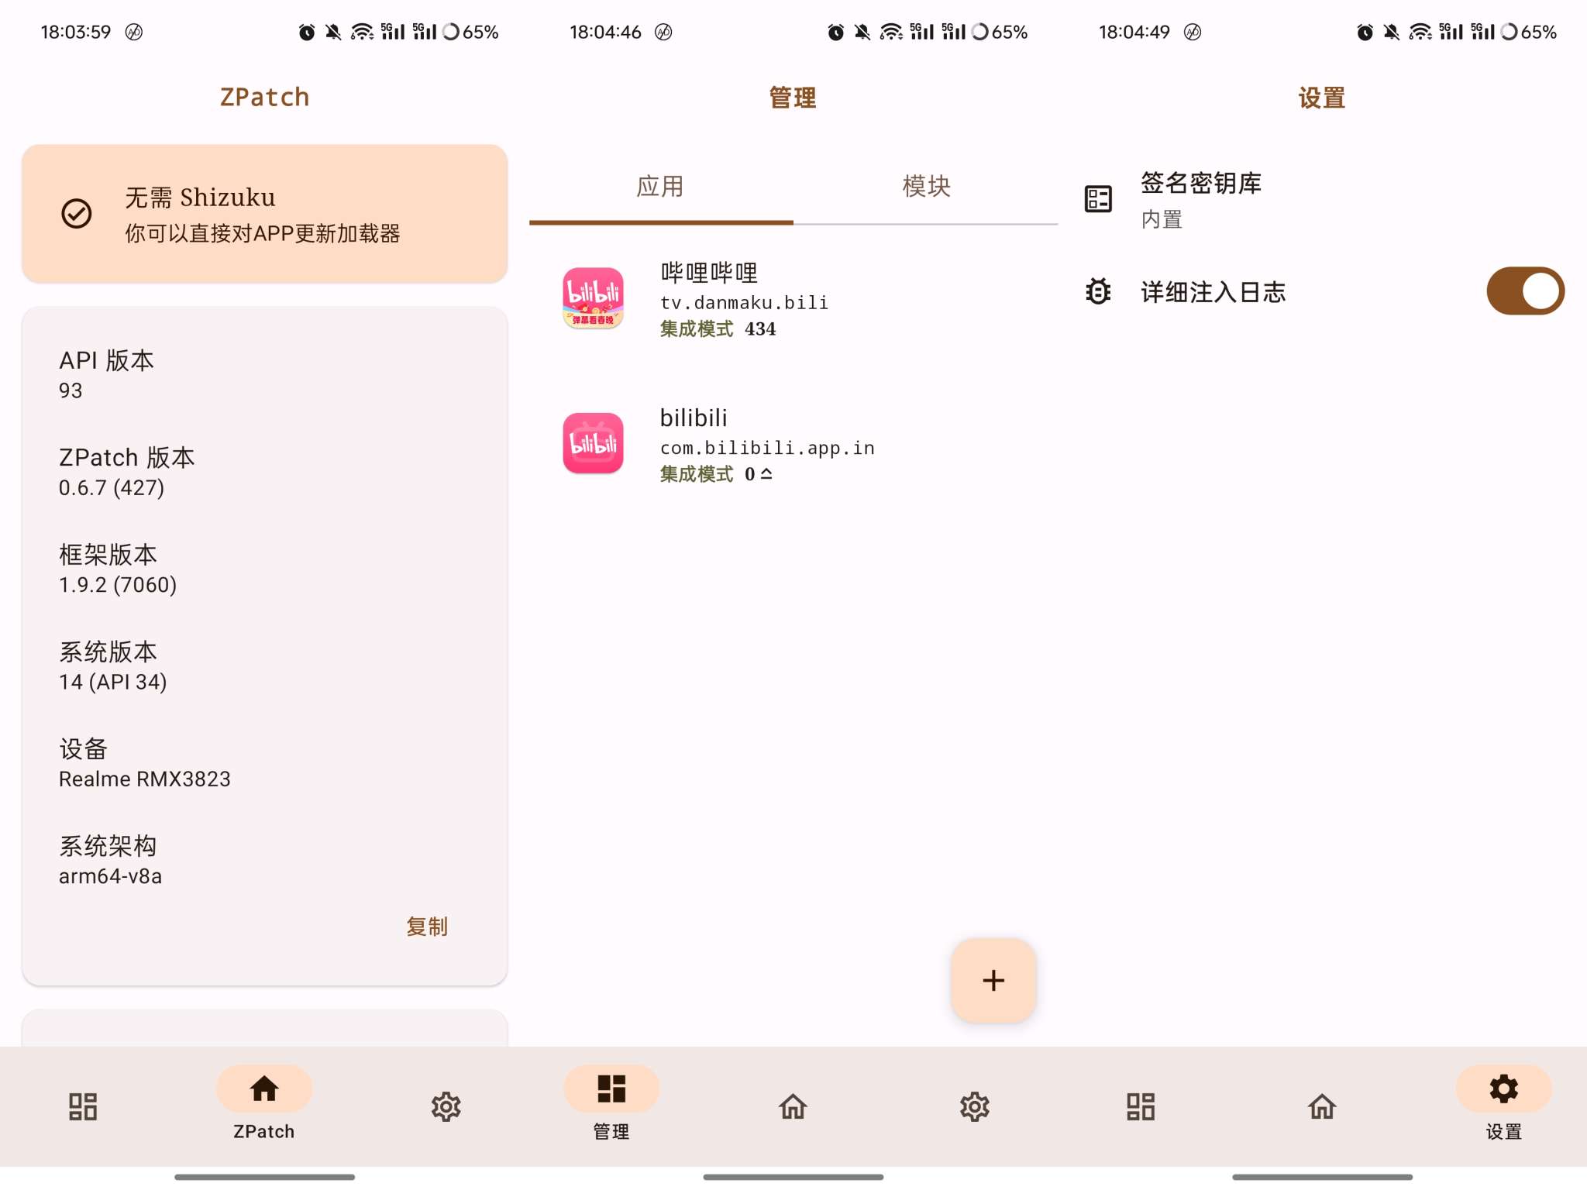
Task: Tap 系统架构 value arm64-v8a
Action: (110, 876)
